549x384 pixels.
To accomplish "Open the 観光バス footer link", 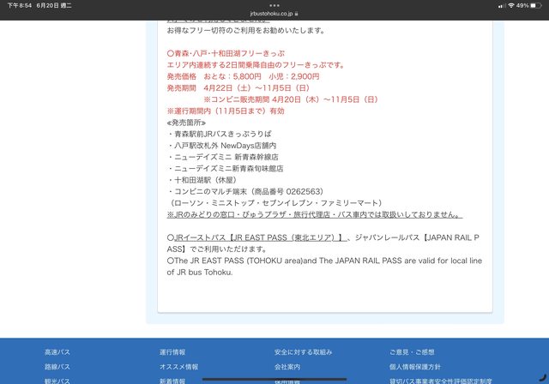I will click(x=57, y=380).
